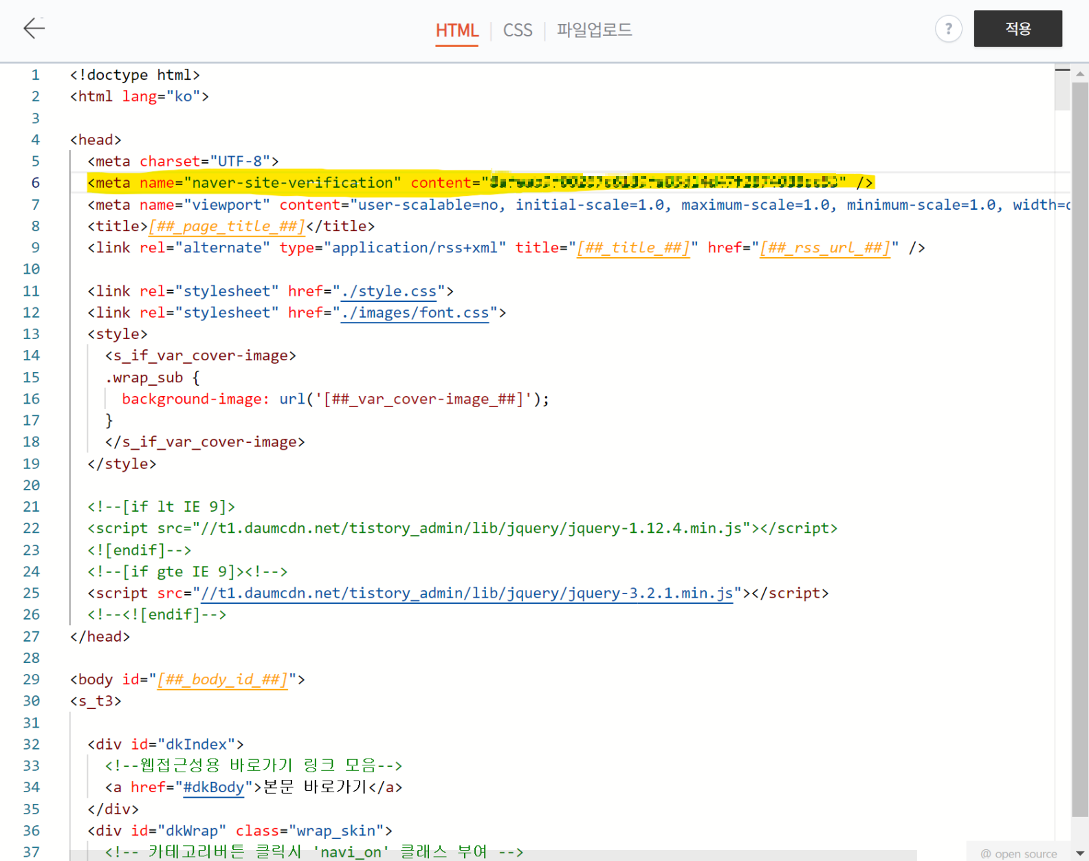
Task: Click the closing </style> tag
Action: coord(122,464)
